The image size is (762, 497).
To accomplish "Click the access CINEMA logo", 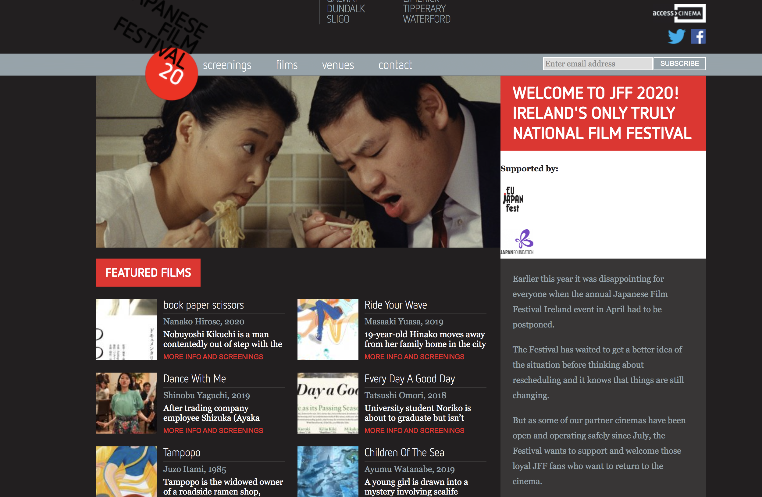I will 679,13.
